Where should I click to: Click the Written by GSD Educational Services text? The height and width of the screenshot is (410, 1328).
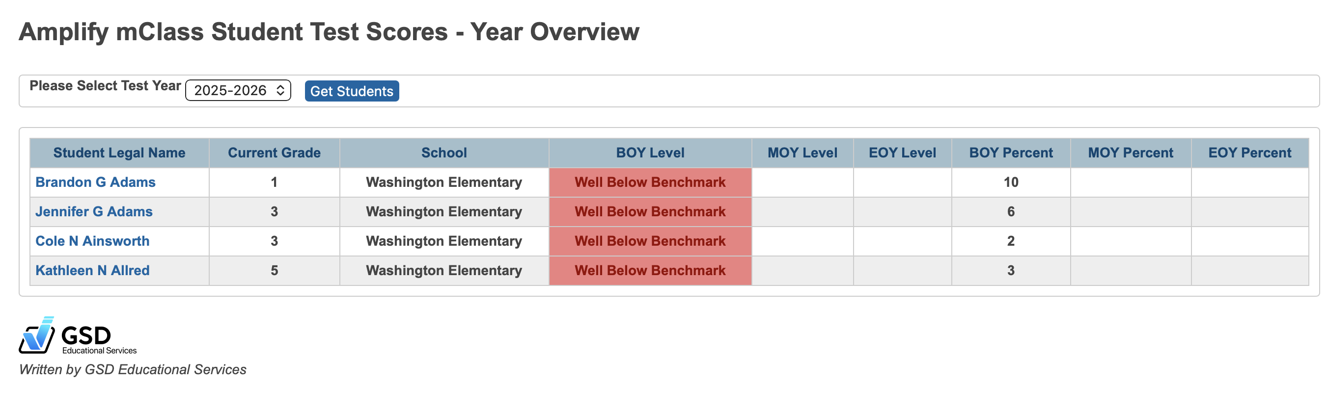(x=132, y=369)
